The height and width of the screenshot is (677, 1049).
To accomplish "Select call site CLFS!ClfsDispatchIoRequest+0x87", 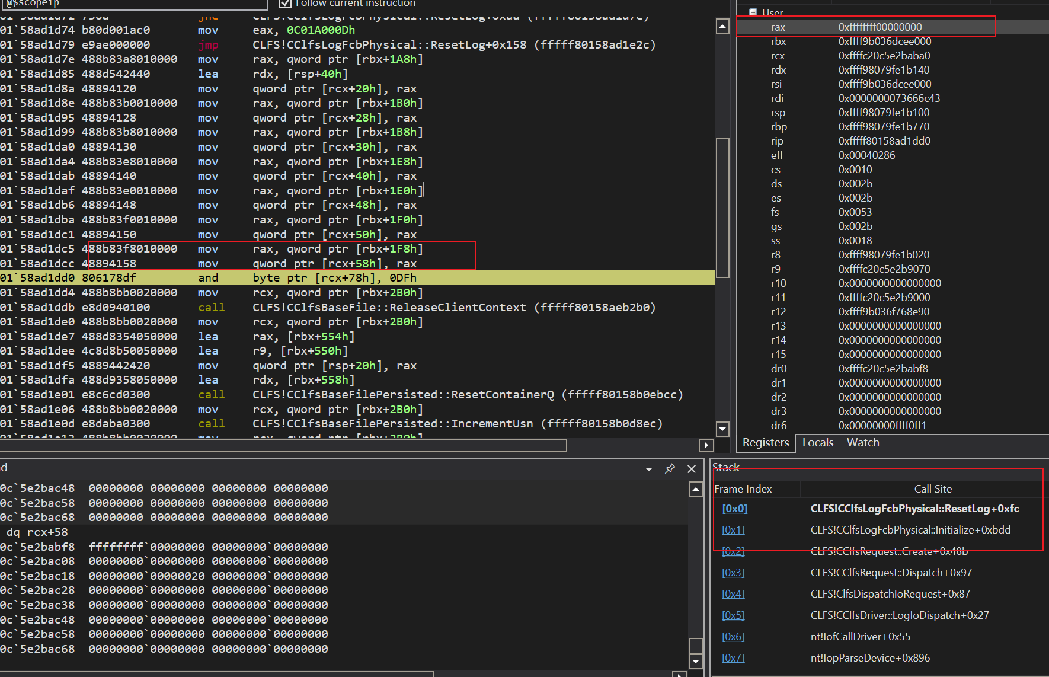I will pyautogui.click(x=890, y=594).
